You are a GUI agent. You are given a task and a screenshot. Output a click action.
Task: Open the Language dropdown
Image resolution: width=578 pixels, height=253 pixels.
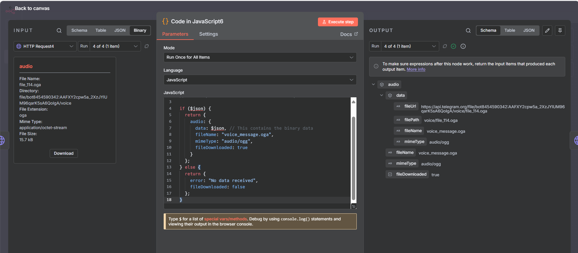coord(260,80)
